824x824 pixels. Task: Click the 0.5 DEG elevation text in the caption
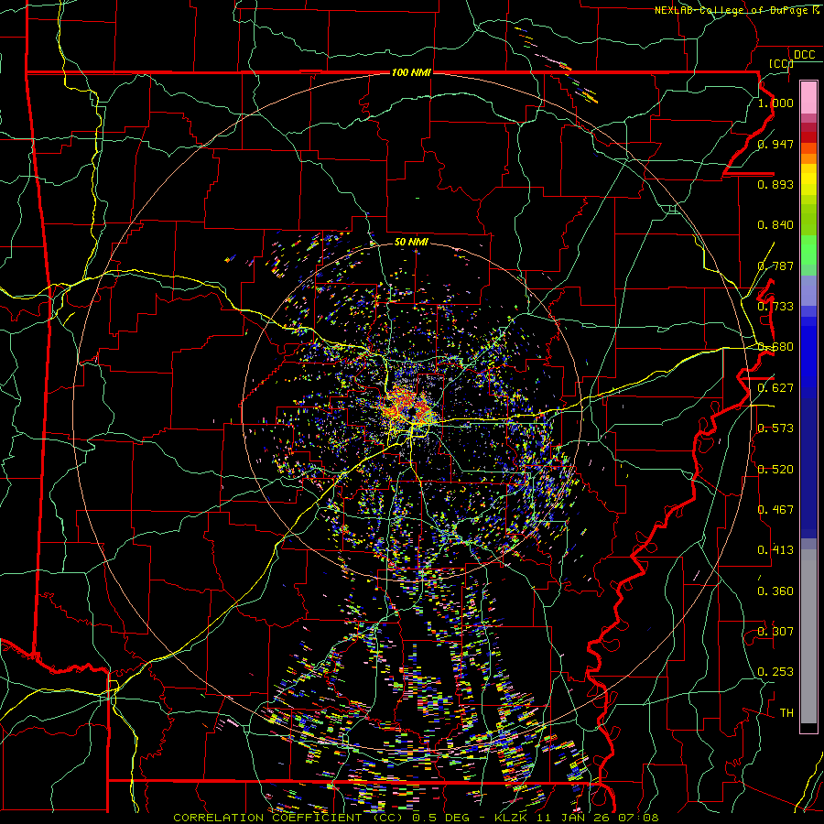pos(440,818)
